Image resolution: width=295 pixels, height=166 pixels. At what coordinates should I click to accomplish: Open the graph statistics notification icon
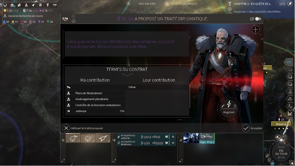pos(290,113)
